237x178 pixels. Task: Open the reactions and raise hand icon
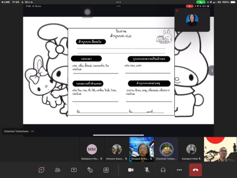tap(90, 170)
